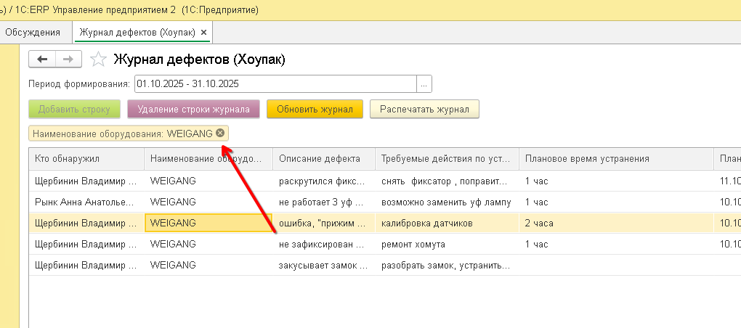Viewport: 741px width, 328px height.
Task: Click Требуемые действия column header
Action: pyautogui.click(x=446, y=159)
